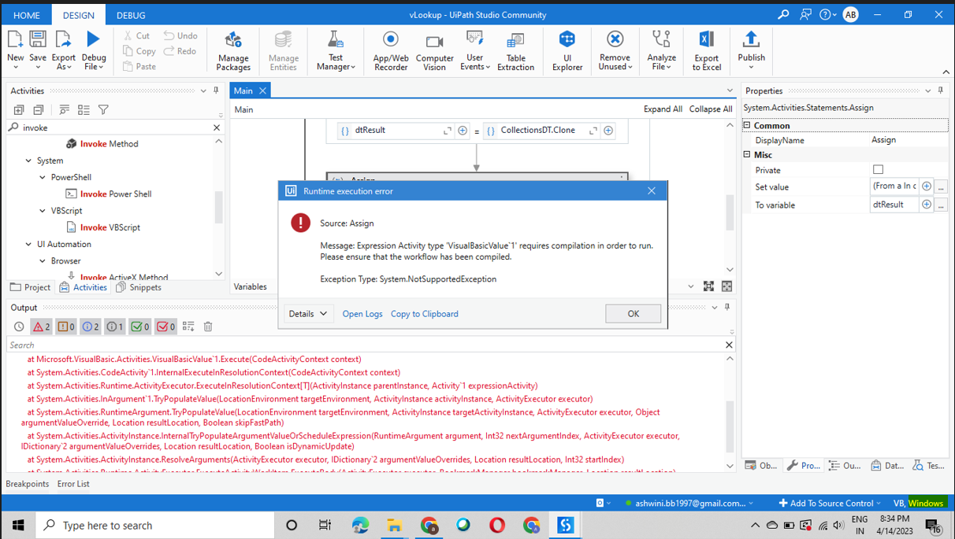Click the New file icon in ribbon
955x539 pixels.
(15, 40)
